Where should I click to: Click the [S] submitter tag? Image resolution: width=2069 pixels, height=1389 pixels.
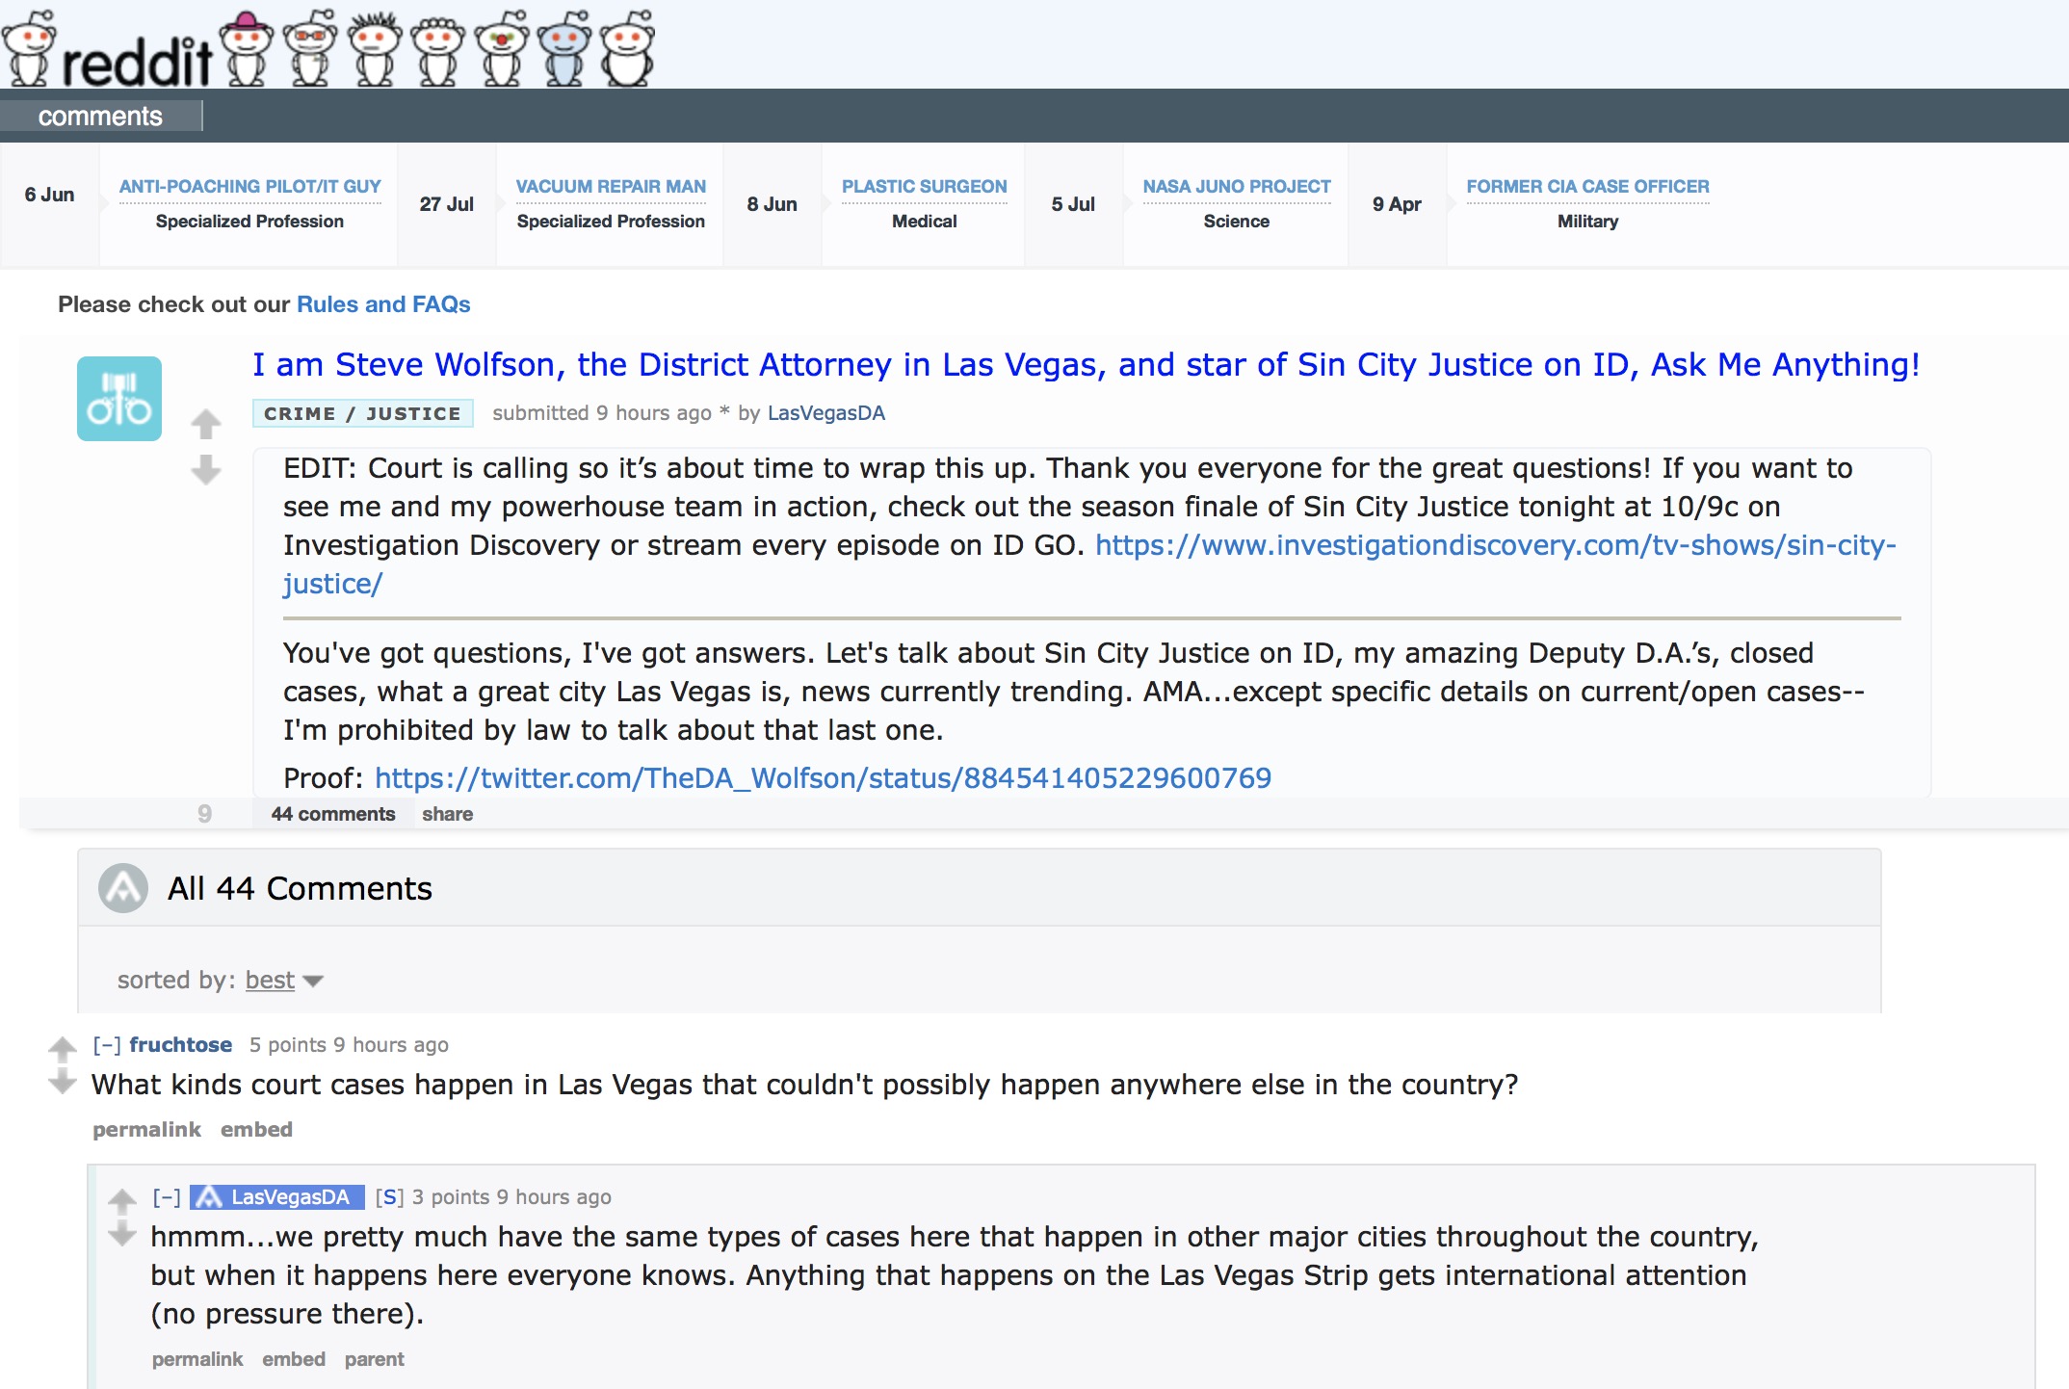(389, 1197)
